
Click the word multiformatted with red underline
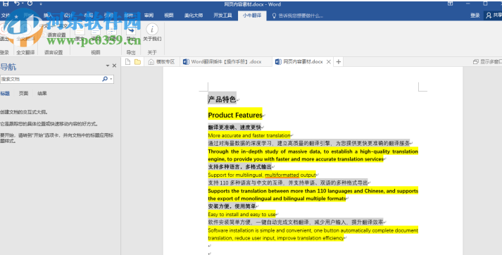point(282,175)
